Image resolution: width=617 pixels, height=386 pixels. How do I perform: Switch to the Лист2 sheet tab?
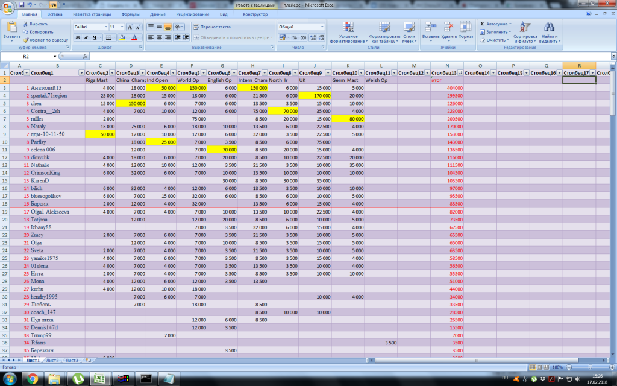pos(52,360)
